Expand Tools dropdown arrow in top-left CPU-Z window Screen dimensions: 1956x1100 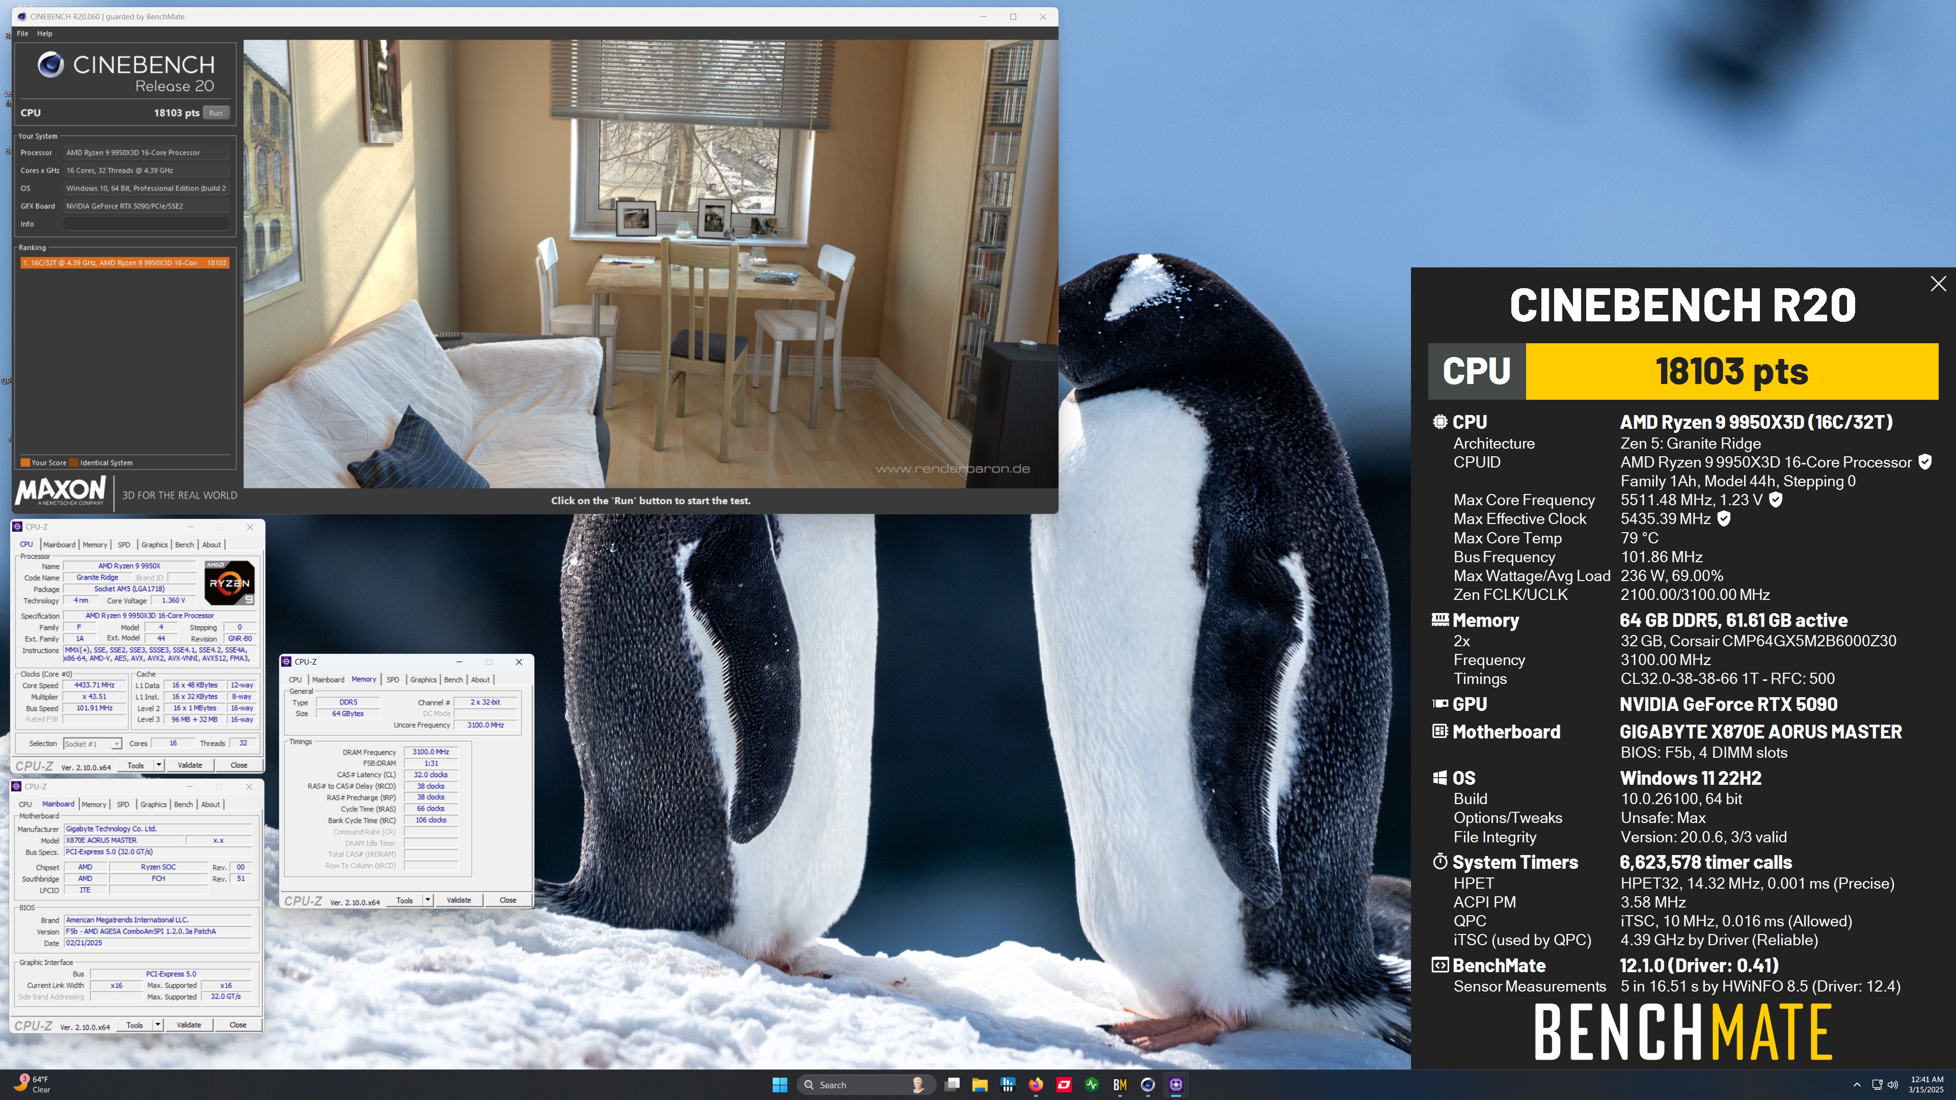[159, 764]
